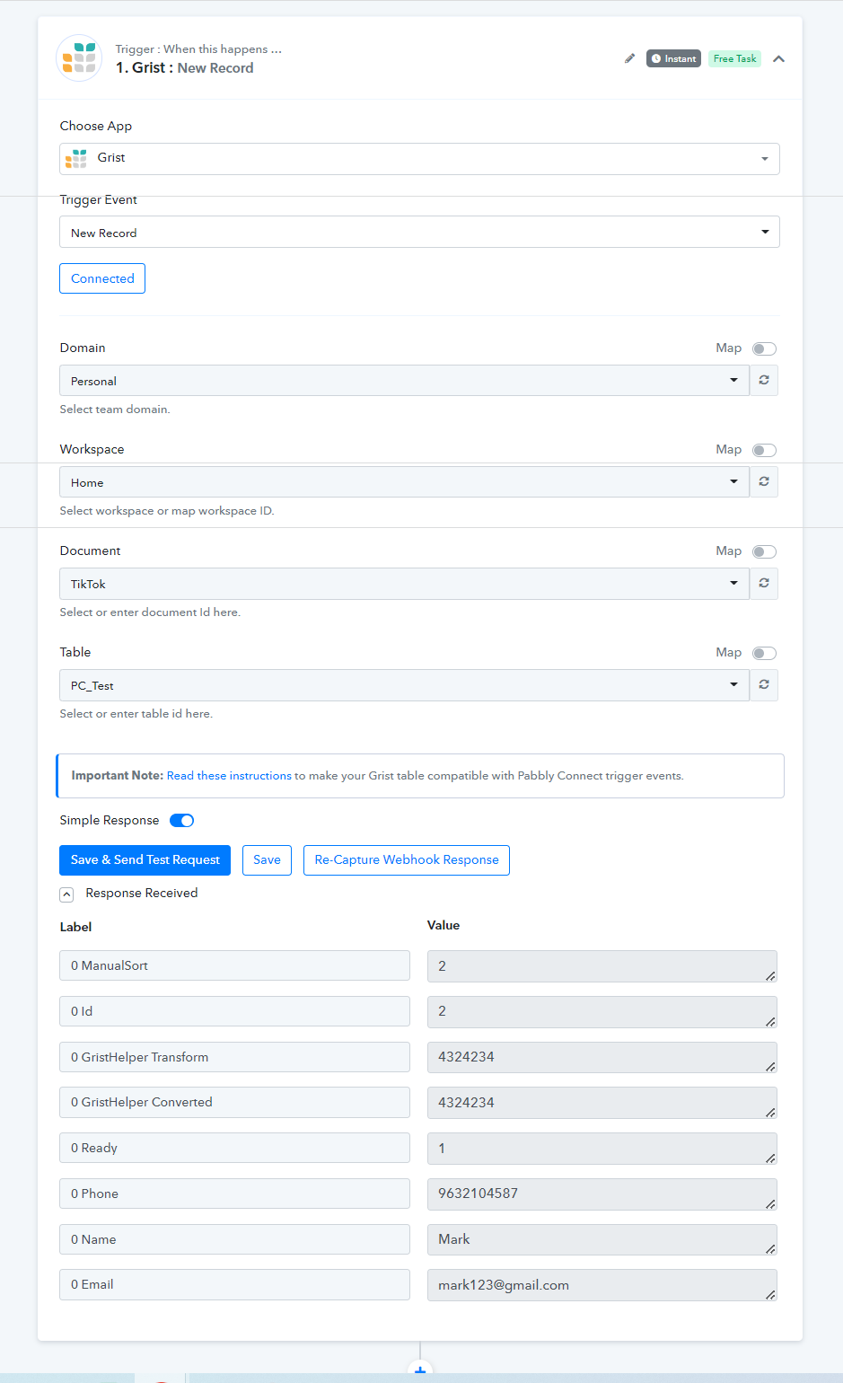Enable the Map toggle for Domain
Viewport: 843px width, 1383px height.
tap(764, 348)
